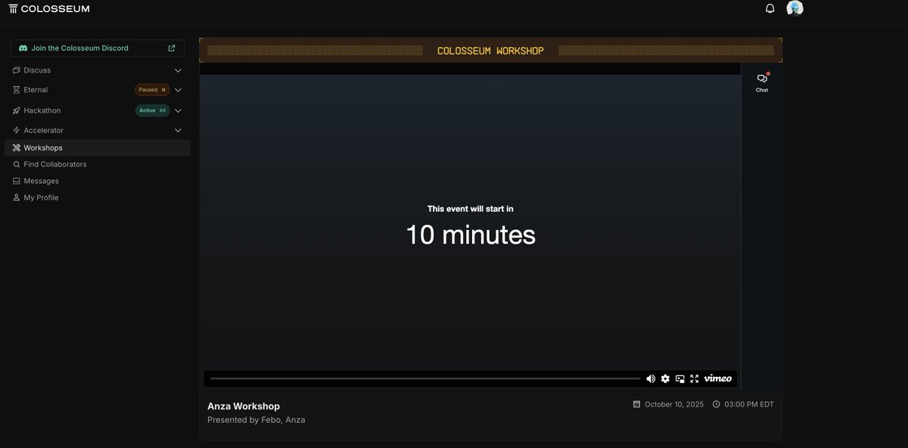Click the Colosseum logo

click(48, 8)
